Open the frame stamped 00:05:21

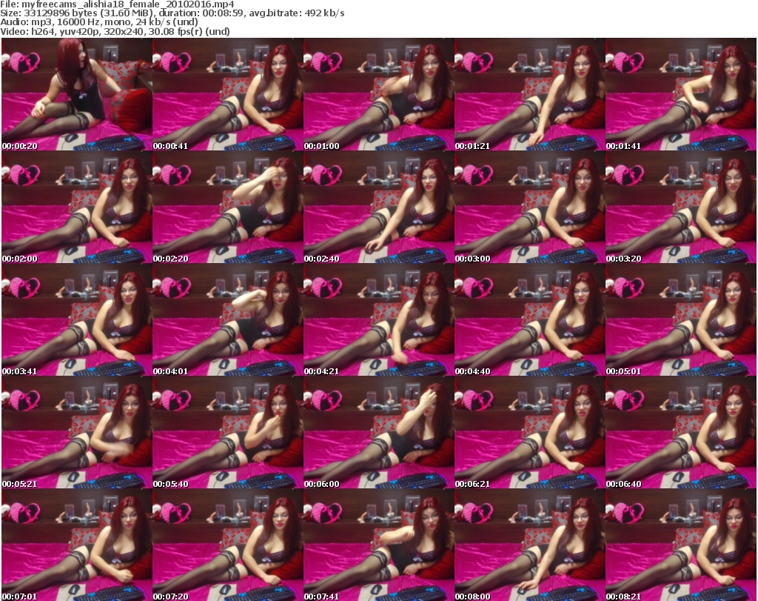[77, 433]
